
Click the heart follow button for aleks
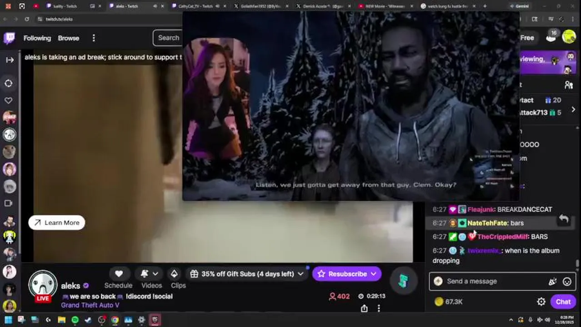(119, 274)
